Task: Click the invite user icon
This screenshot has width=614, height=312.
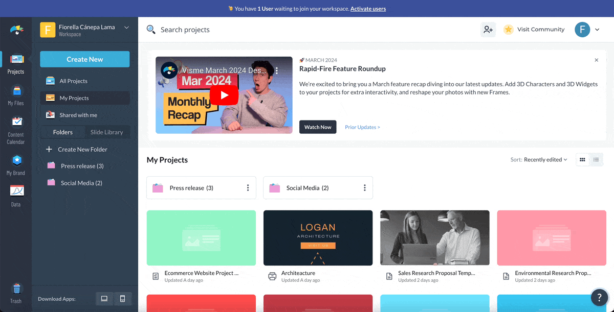Action: 488,30
